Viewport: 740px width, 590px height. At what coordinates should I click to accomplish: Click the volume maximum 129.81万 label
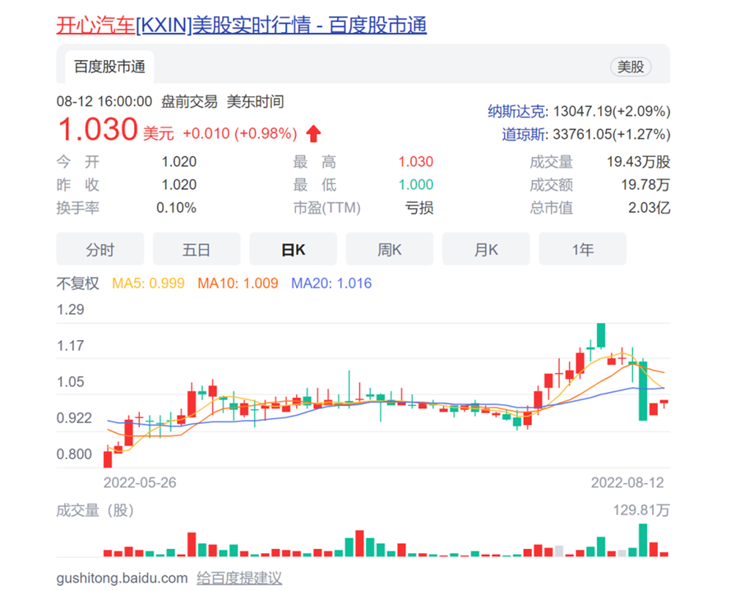(x=641, y=510)
